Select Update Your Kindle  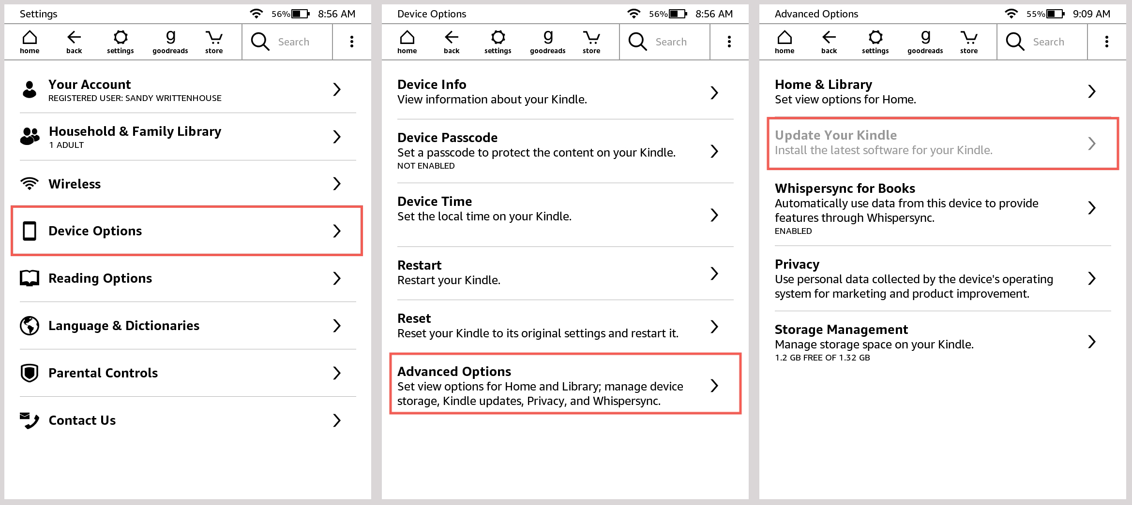pos(943,143)
